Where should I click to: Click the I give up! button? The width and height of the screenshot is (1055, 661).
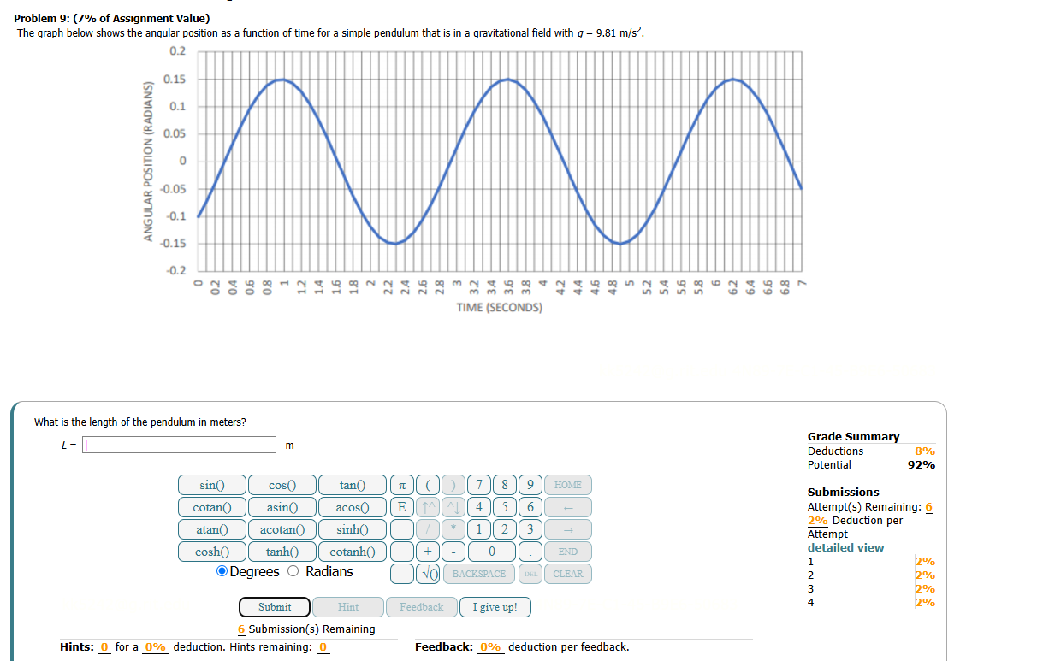pos(495,606)
